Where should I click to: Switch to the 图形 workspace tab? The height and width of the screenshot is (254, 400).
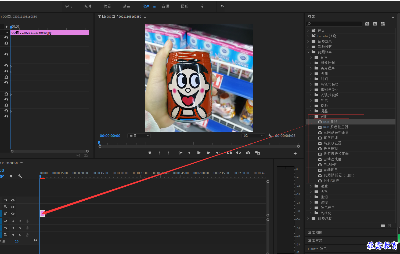coord(185,6)
